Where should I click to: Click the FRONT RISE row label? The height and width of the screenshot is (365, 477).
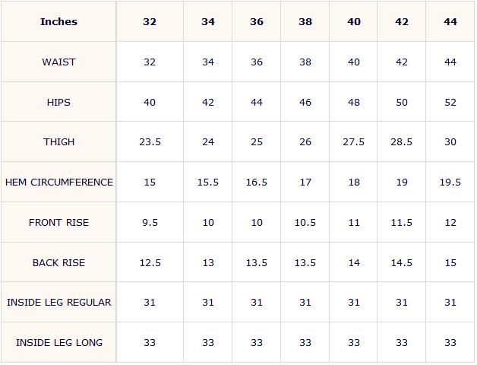(58, 222)
